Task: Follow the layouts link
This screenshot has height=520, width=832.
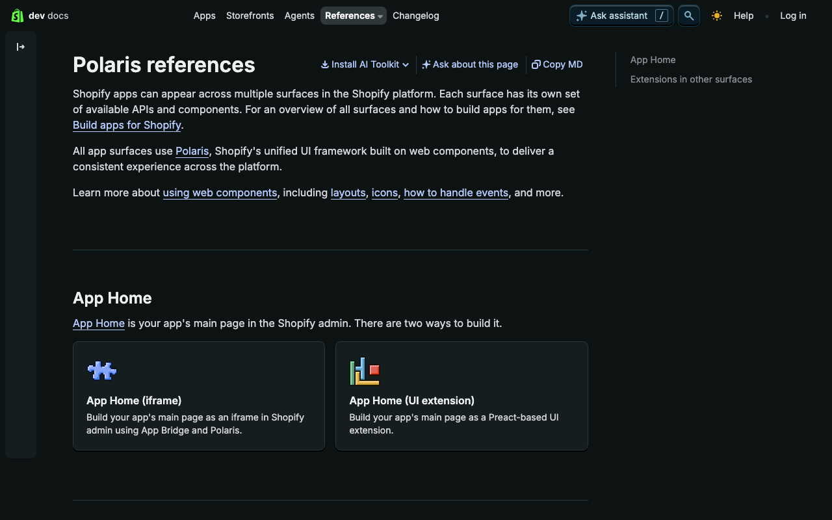Action: (x=348, y=192)
